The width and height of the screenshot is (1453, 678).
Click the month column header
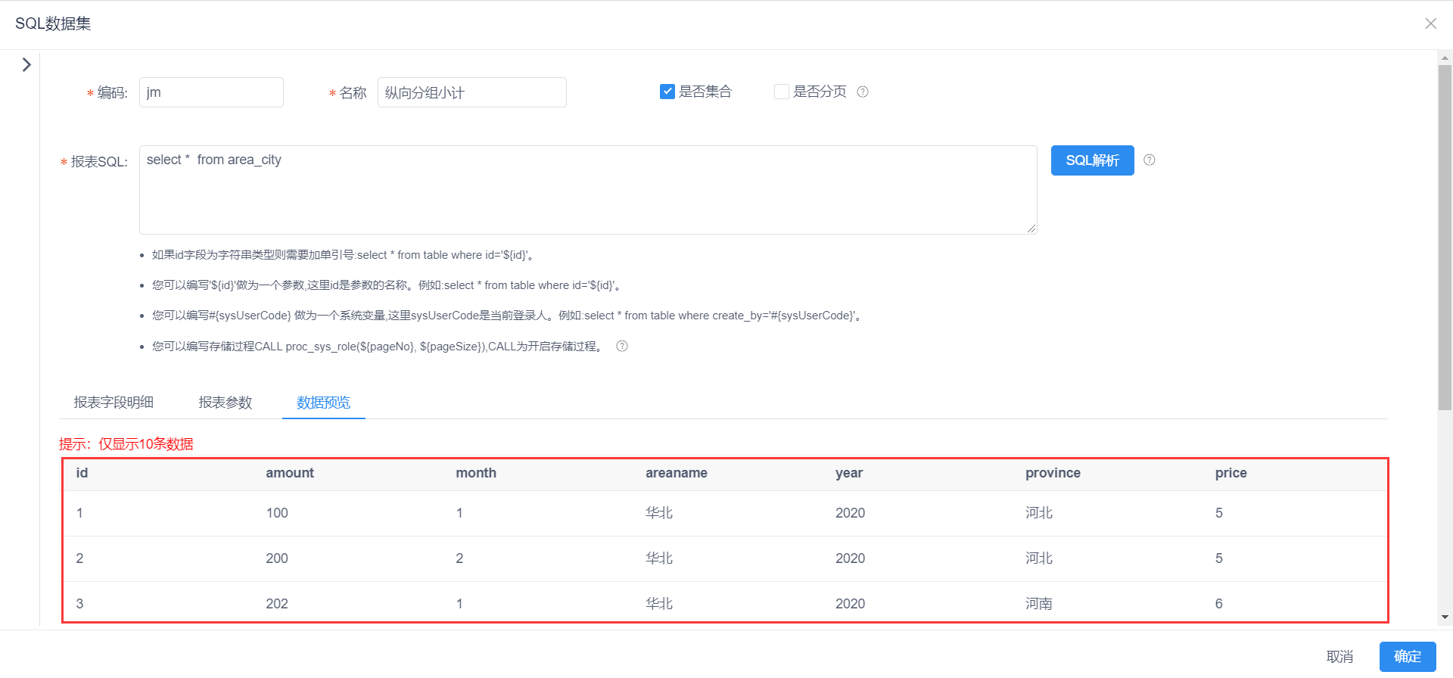(x=476, y=473)
